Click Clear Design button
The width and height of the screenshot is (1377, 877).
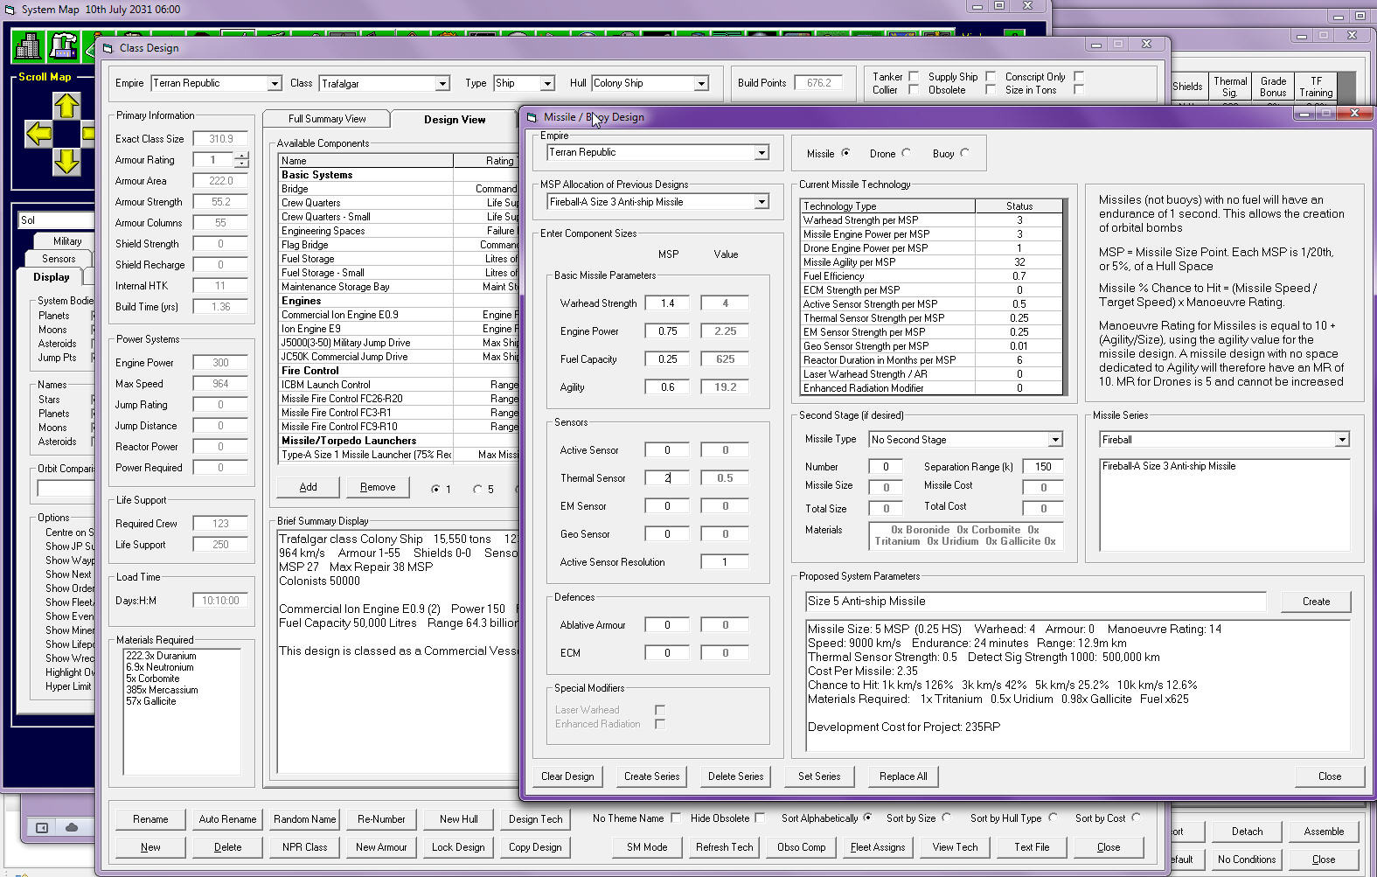(567, 776)
